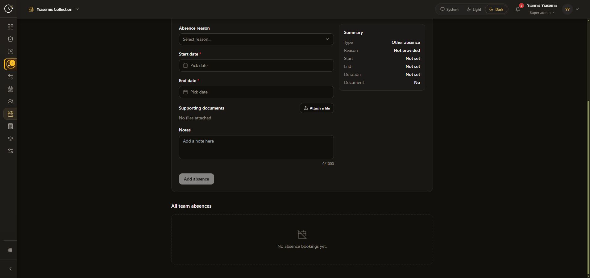590x278 pixels.
Task: Open the table grid icon at sidebar bottom
Action: point(10,250)
